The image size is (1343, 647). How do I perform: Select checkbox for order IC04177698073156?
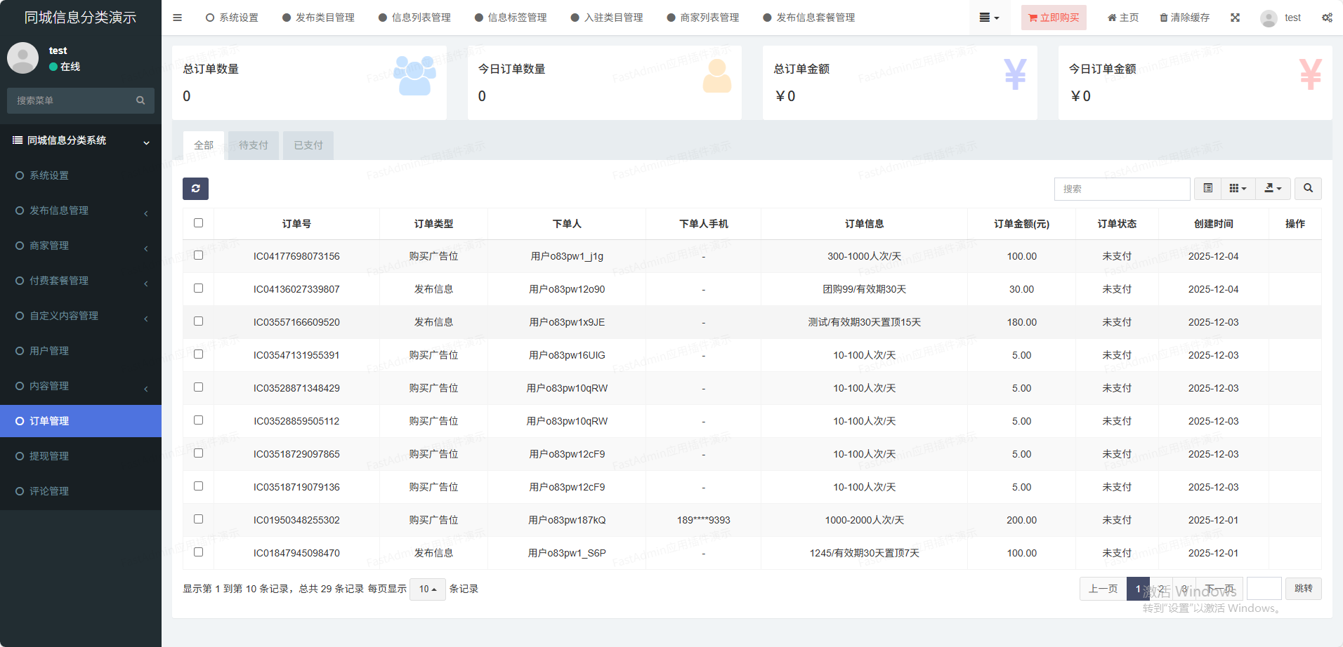pos(198,255)
